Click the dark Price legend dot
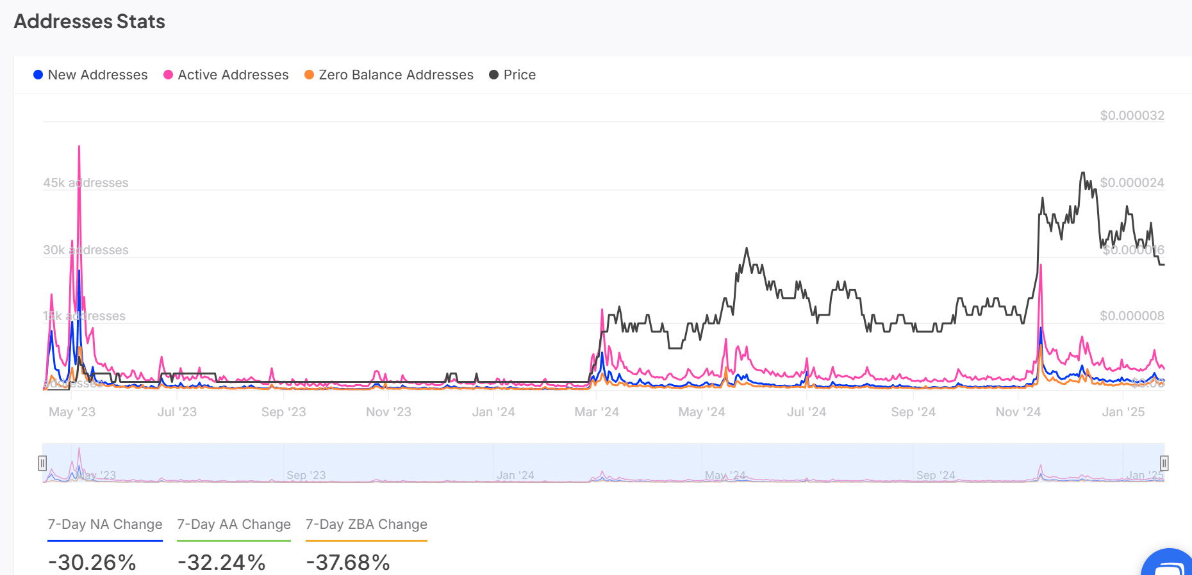Viewport: 1192px width, 575px height. tap(493, 75)
